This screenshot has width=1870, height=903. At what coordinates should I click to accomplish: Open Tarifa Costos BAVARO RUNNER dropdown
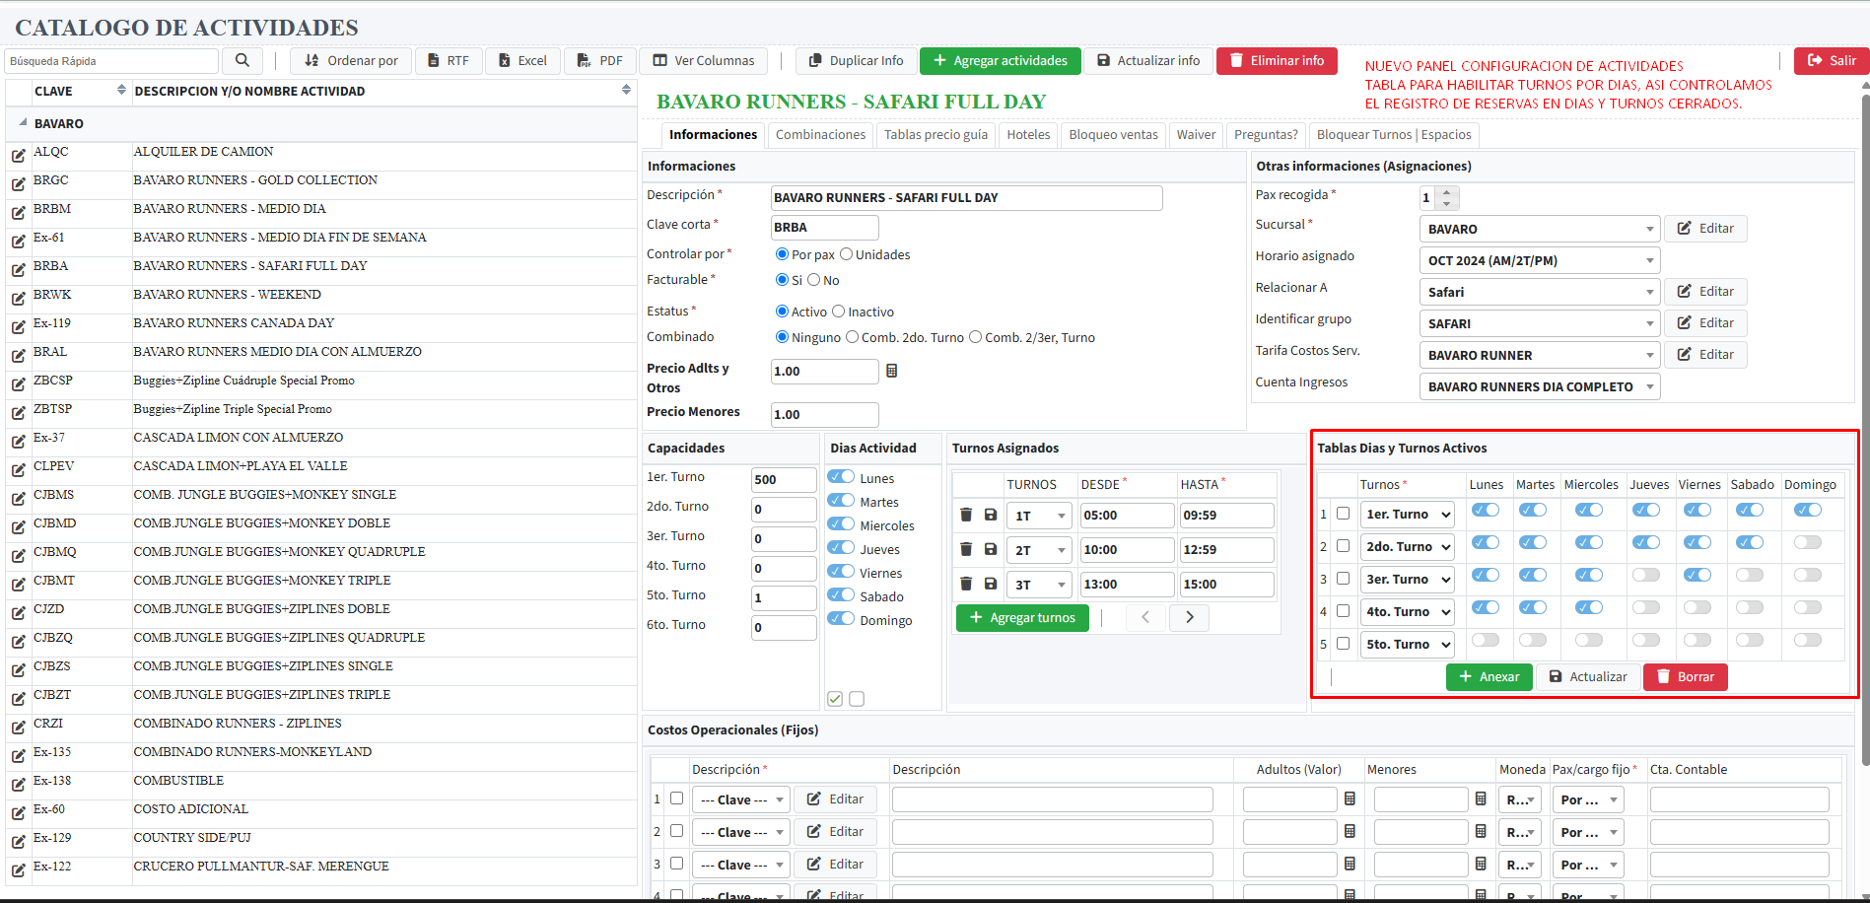[1540, 355]
